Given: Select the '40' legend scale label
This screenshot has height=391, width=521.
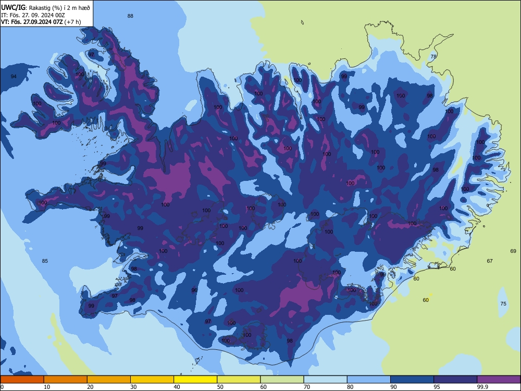Looking at the screenshot, I should 177,387.
